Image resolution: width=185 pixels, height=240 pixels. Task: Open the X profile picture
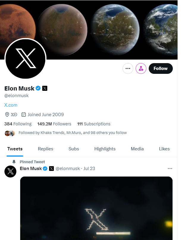tap(26, 59)
